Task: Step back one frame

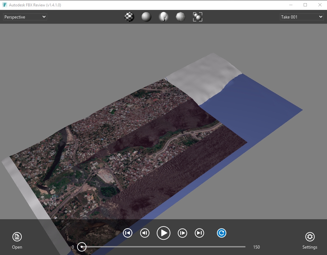Action: tap(145, 233)
